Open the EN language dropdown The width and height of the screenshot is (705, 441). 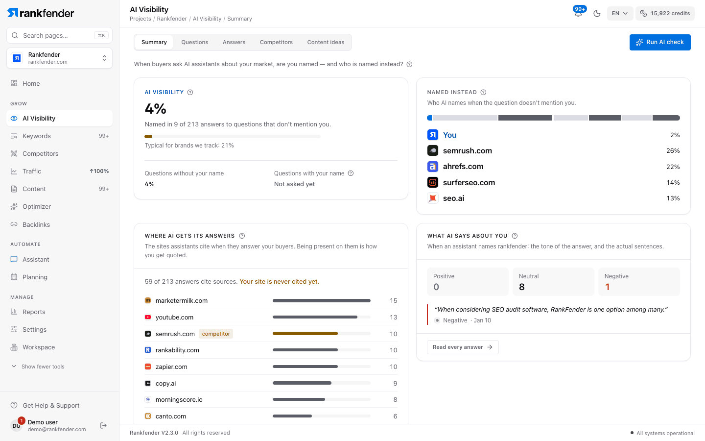pyautogui.click(x=620, y=13)
